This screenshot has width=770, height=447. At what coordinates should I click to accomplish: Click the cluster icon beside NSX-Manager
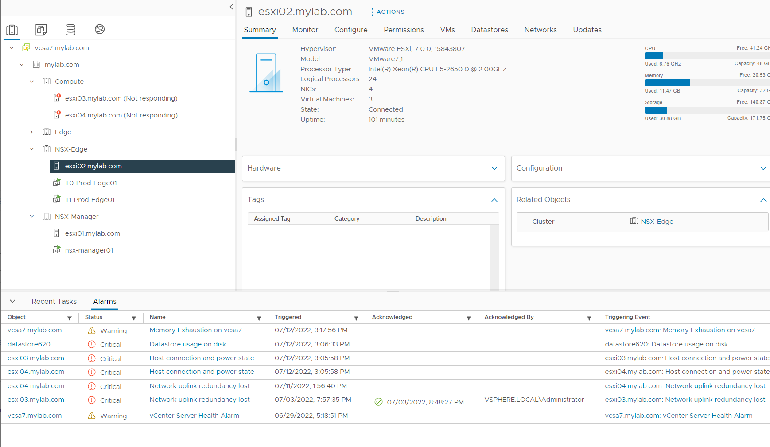[47, 216]
